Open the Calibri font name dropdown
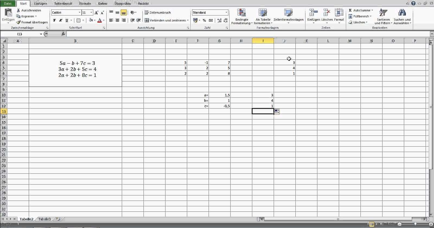Screen dimensions: 434x228 79,12
